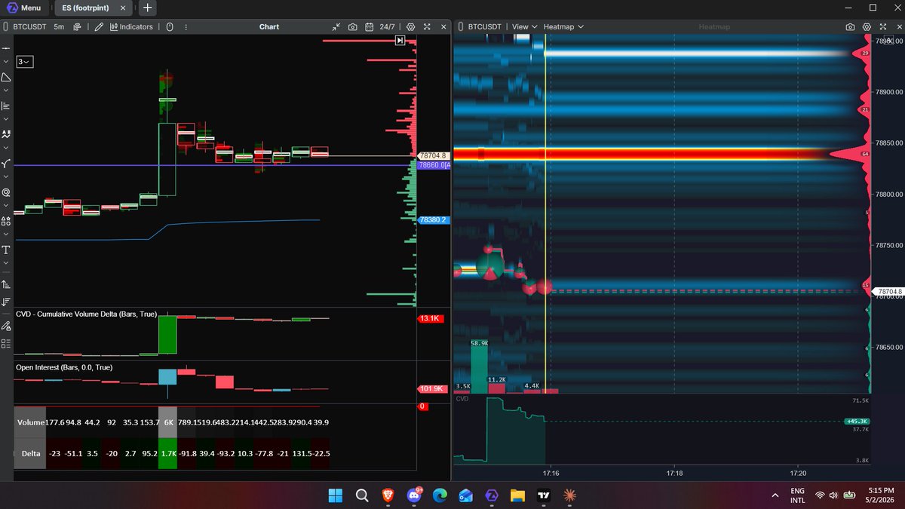
Task: Add a new workspace tab
Action: pos(147,8)
